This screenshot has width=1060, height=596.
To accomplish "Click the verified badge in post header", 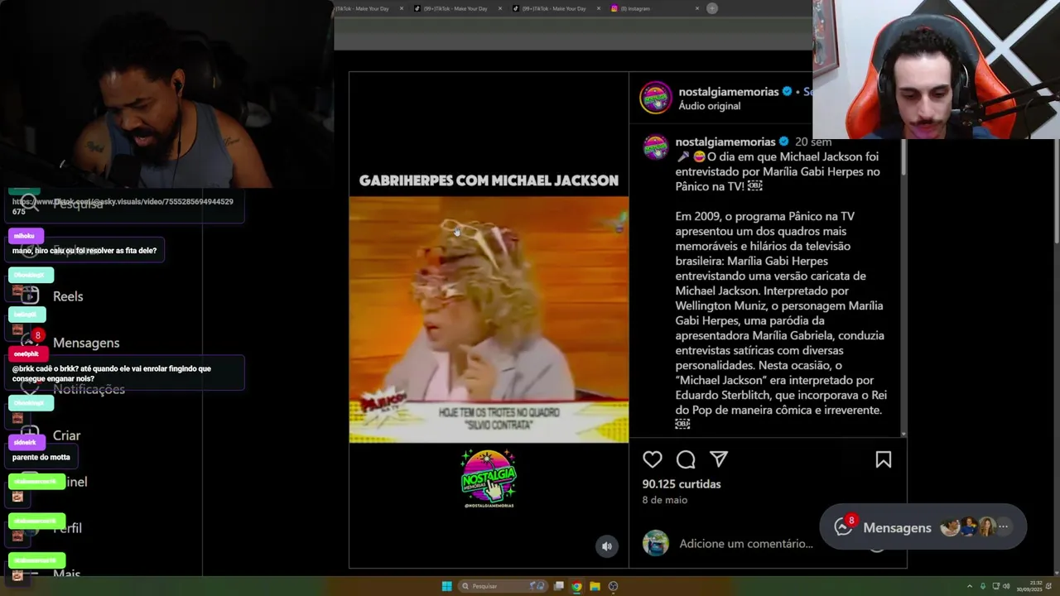I will 788,91.
